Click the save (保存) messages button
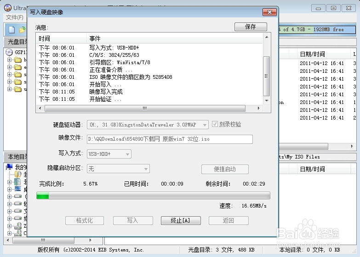The width and height of the screenshot is (360, 257). 251,27
